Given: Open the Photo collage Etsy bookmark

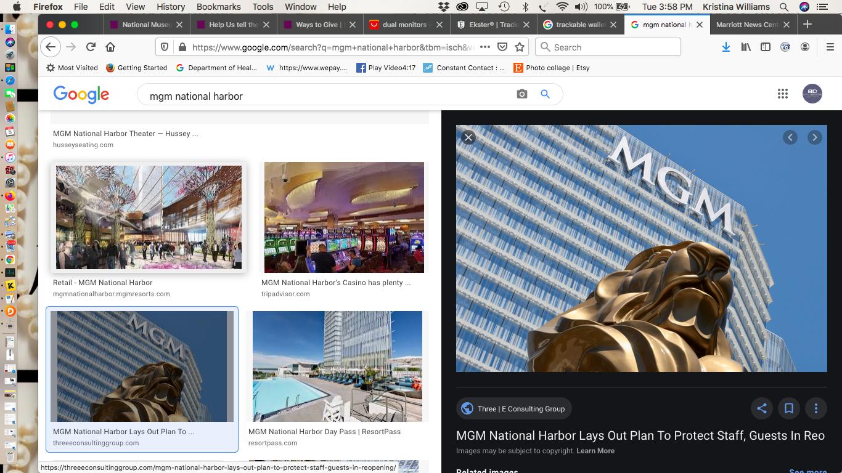Looking at the screenshot, I should (552, 68).
